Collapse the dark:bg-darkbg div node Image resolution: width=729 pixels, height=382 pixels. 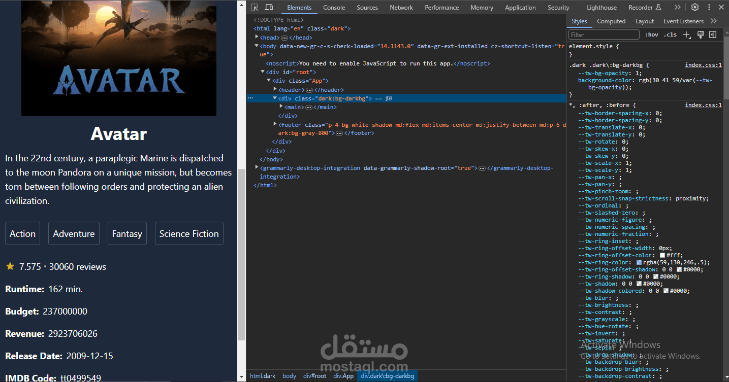tap(275, 98)
